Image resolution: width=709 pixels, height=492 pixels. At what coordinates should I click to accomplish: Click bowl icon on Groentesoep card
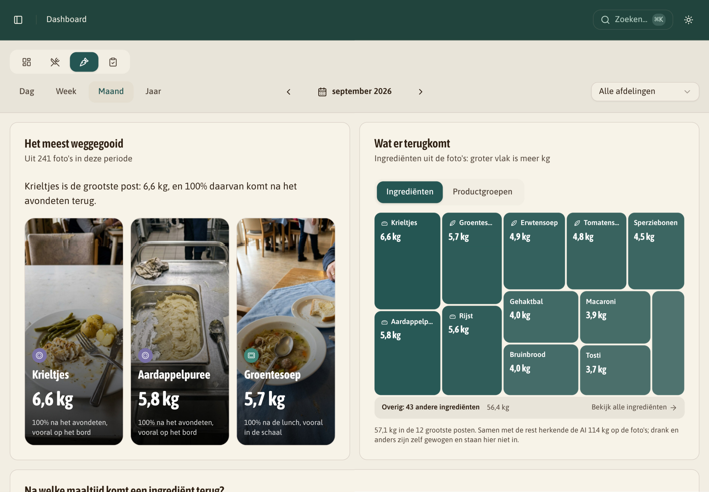(251, 355)
